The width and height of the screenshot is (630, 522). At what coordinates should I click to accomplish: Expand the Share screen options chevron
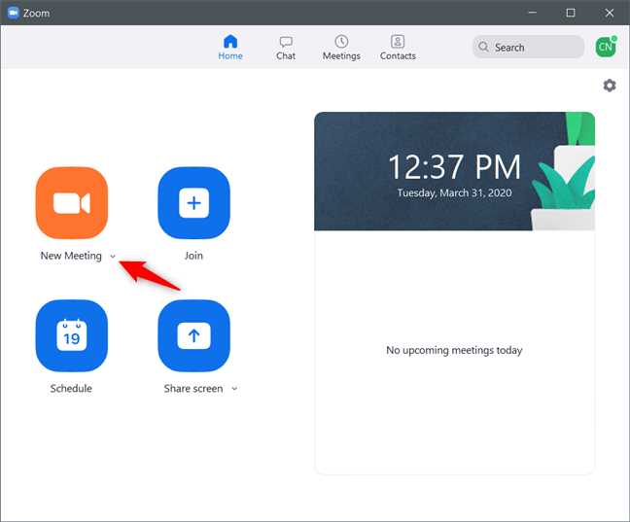[234, 389]
